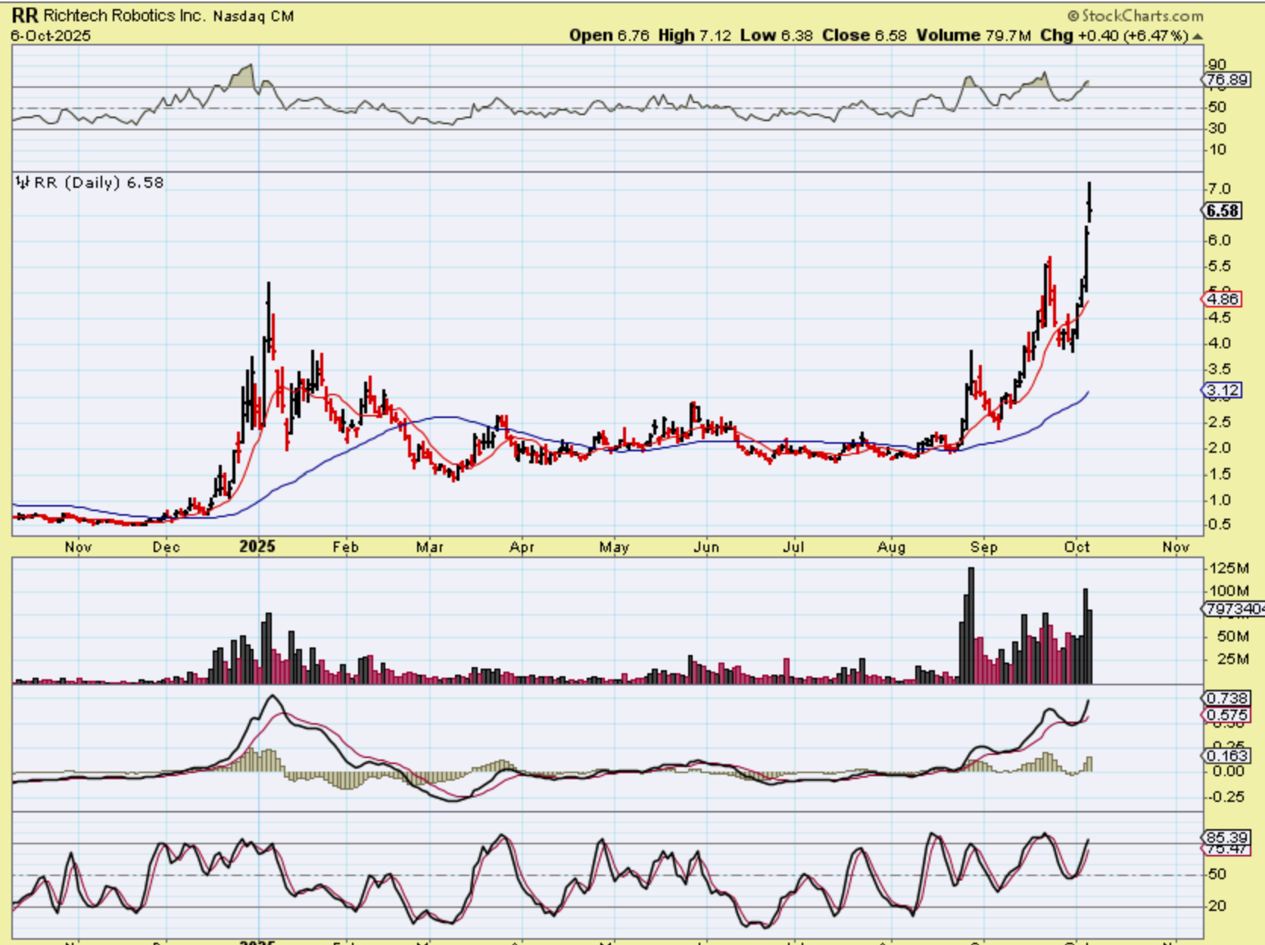Click the red 4.86 moving average tag
Image resolution: width=1265 pixels, height=945 pixels.
(1223, 299)
